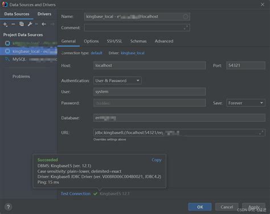The width and height of the screenshot is (270, 214).
Task: Navigate back with the left arrow
Action: coord(44,24)
